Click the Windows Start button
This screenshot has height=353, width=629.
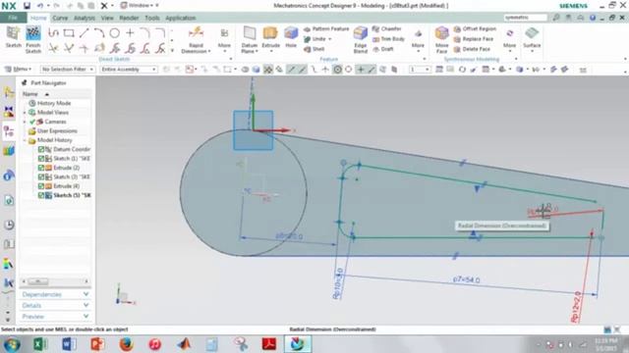[x=12, y=344]
